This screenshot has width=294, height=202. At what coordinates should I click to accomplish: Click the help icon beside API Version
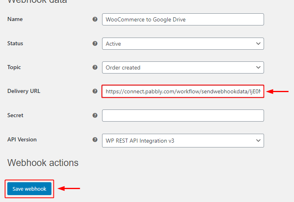[x=95, y=139]
